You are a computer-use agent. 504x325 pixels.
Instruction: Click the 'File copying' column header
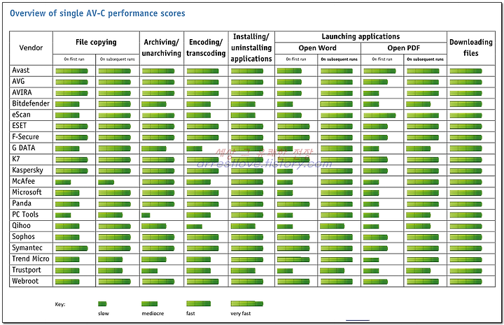point(96,43)
